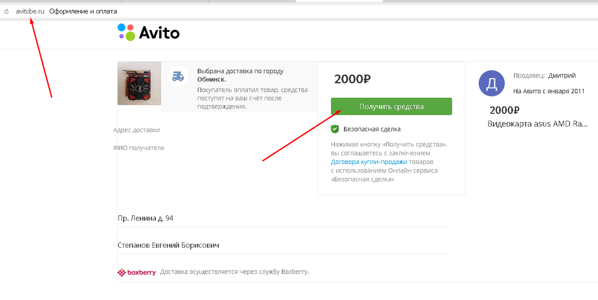598x300 pixels.
Task: Click the Доставка осуществляется через службу Boxberry text
Action: (x=235, y=272)
